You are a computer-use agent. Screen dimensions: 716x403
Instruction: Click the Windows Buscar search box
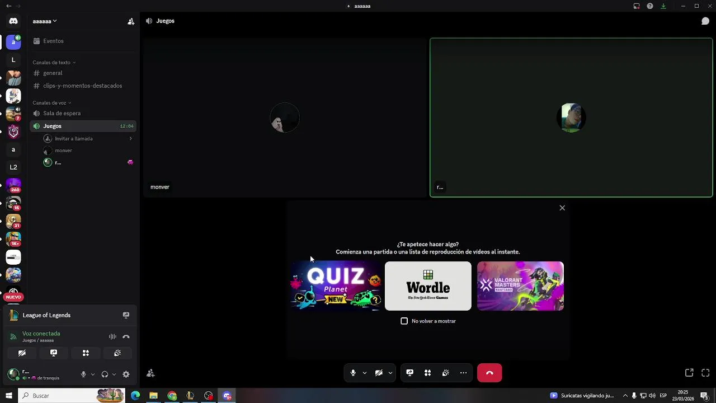(73, 396)
